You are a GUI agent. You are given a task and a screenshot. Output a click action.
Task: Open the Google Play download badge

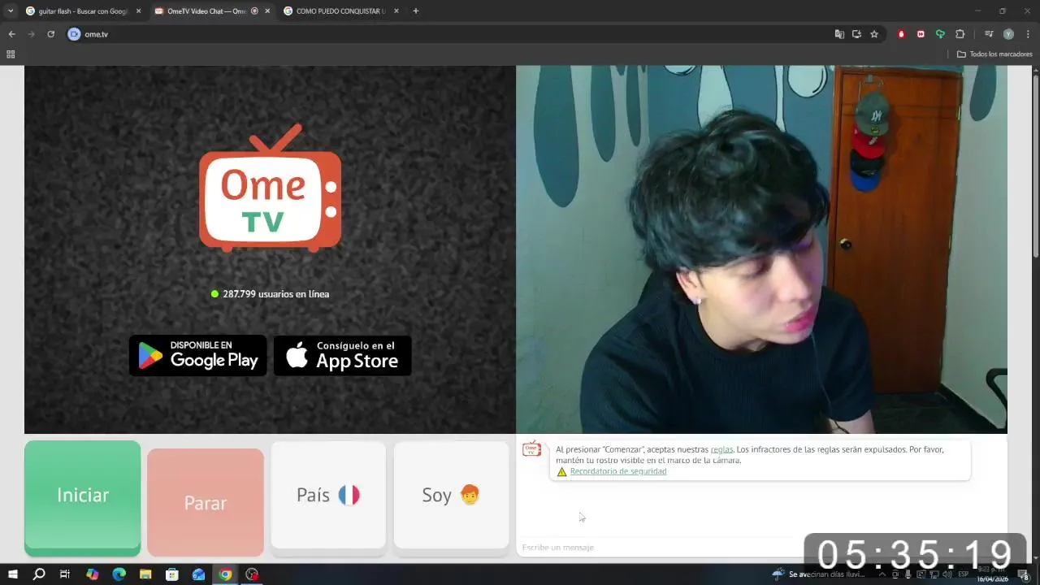(x=197, y=355)
